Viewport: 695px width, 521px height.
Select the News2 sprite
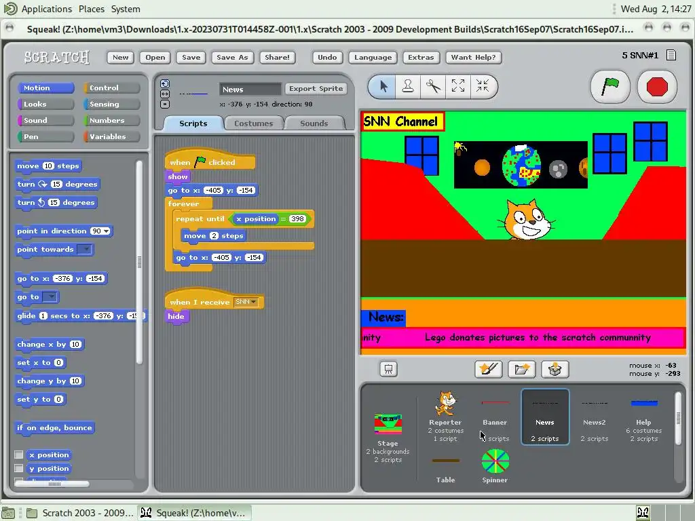pos(595,417)
